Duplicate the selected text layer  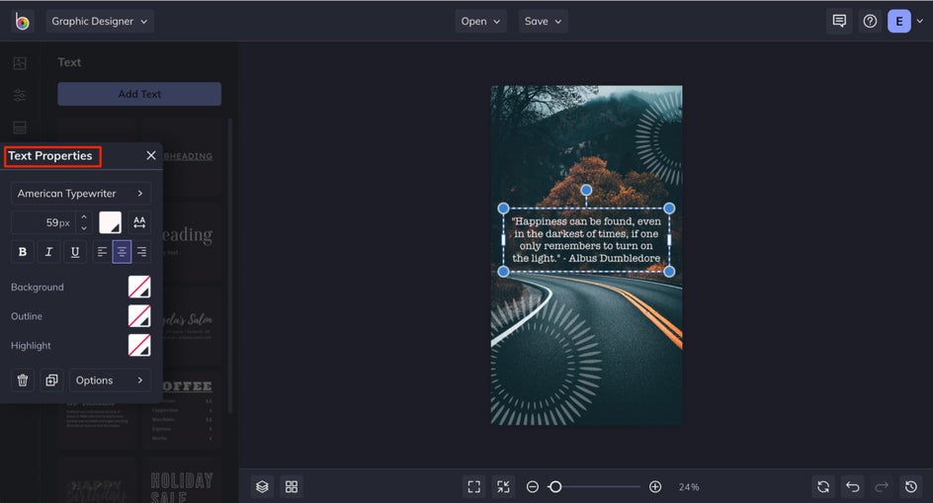(51, 380)
